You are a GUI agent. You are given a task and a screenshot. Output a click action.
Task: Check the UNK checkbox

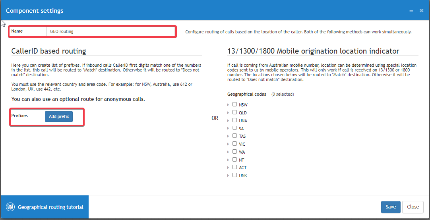(234, 175)
